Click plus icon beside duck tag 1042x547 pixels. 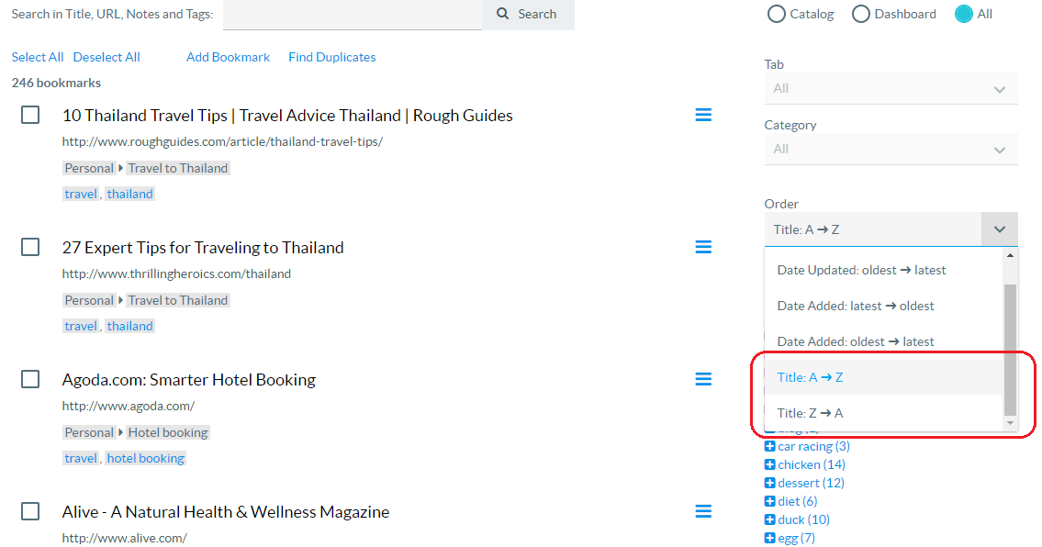click(769, 519)
